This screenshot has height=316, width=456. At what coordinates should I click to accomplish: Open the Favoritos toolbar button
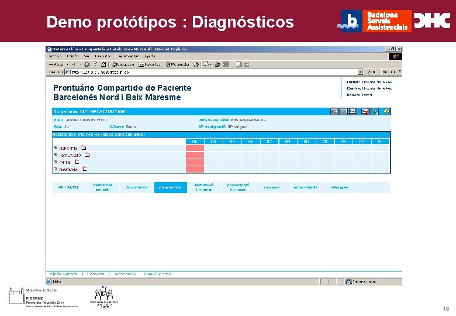[150, 64]
